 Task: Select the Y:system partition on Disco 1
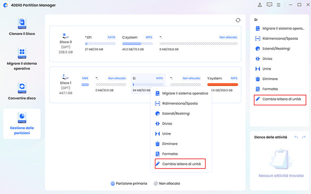click(x=222, y=84)
